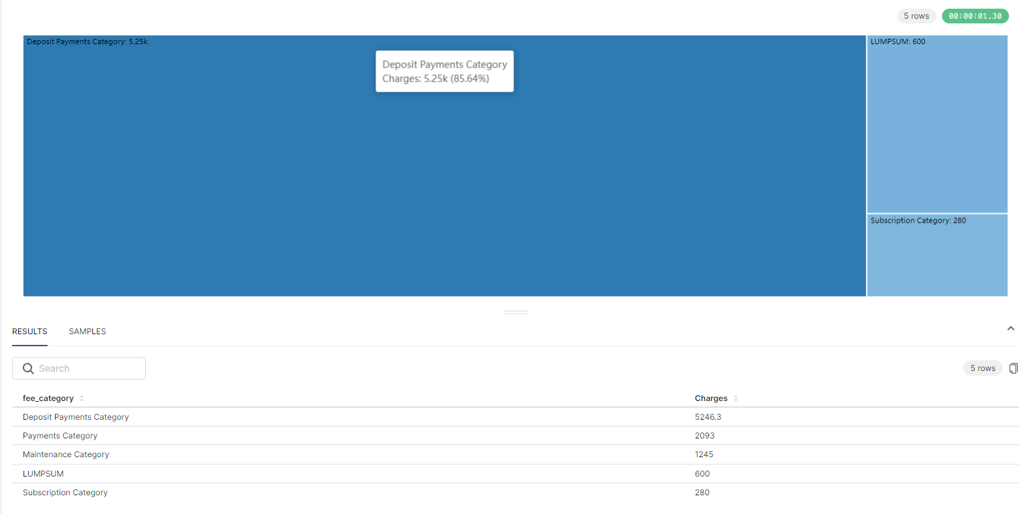The height and width of the screenshot is (514, 1027).
Task: Click the panel resize handle below the chart
Action: (x=515, y=311)
